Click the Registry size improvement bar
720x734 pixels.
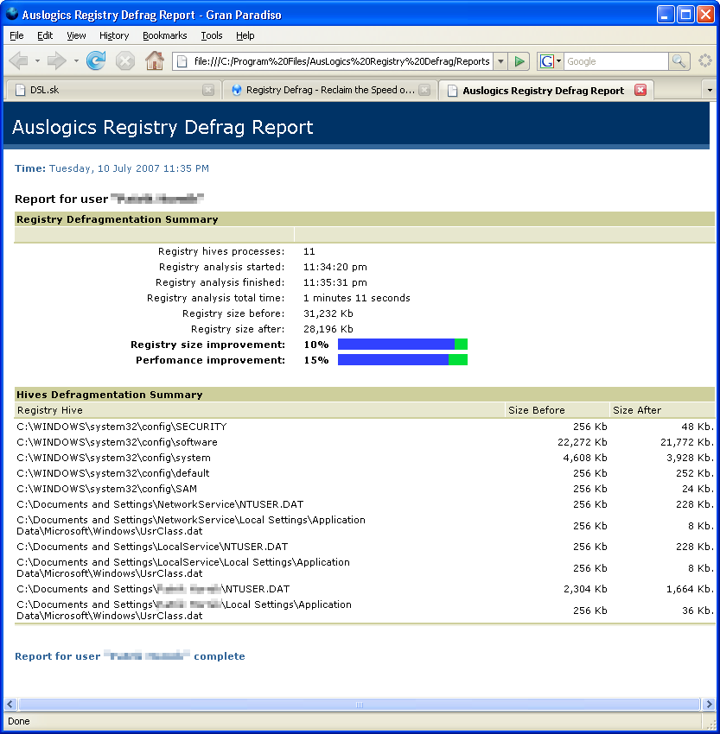click(403, 345)
